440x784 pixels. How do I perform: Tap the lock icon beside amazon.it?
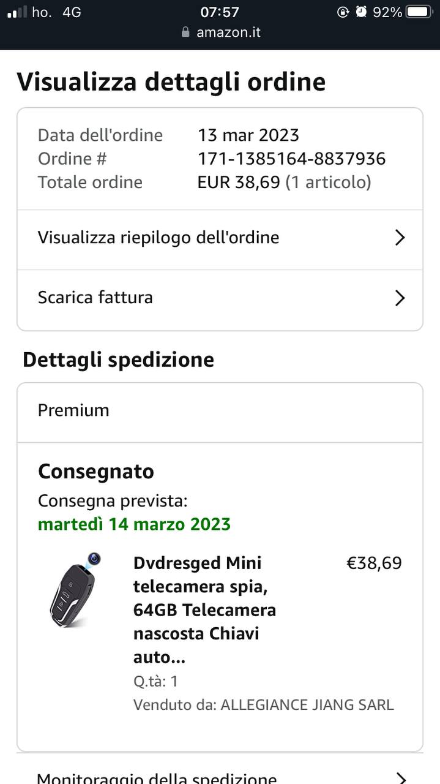[186, 32]
